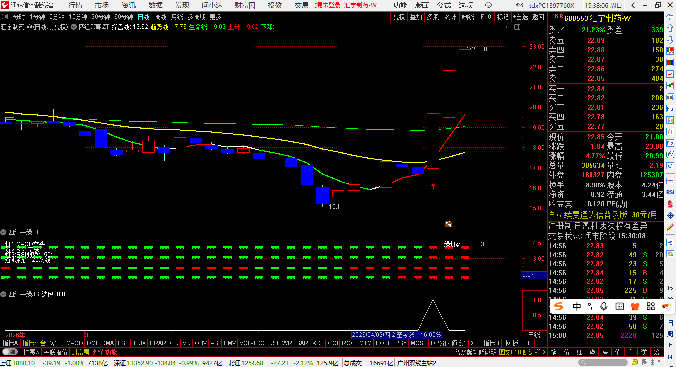
Task: Open 多周期 multi-period selector
Action: pyautogui.click(x=196, y=17)
